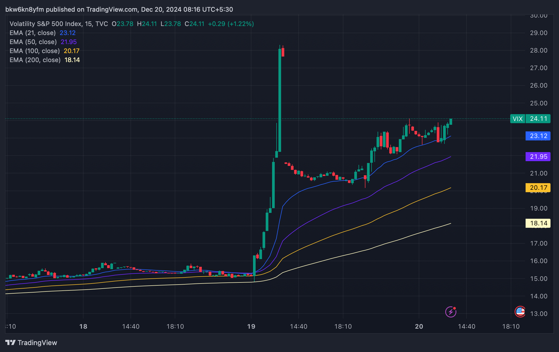
Task: Select the EMA (50, close) legend entry
Action: click(33, 42)
